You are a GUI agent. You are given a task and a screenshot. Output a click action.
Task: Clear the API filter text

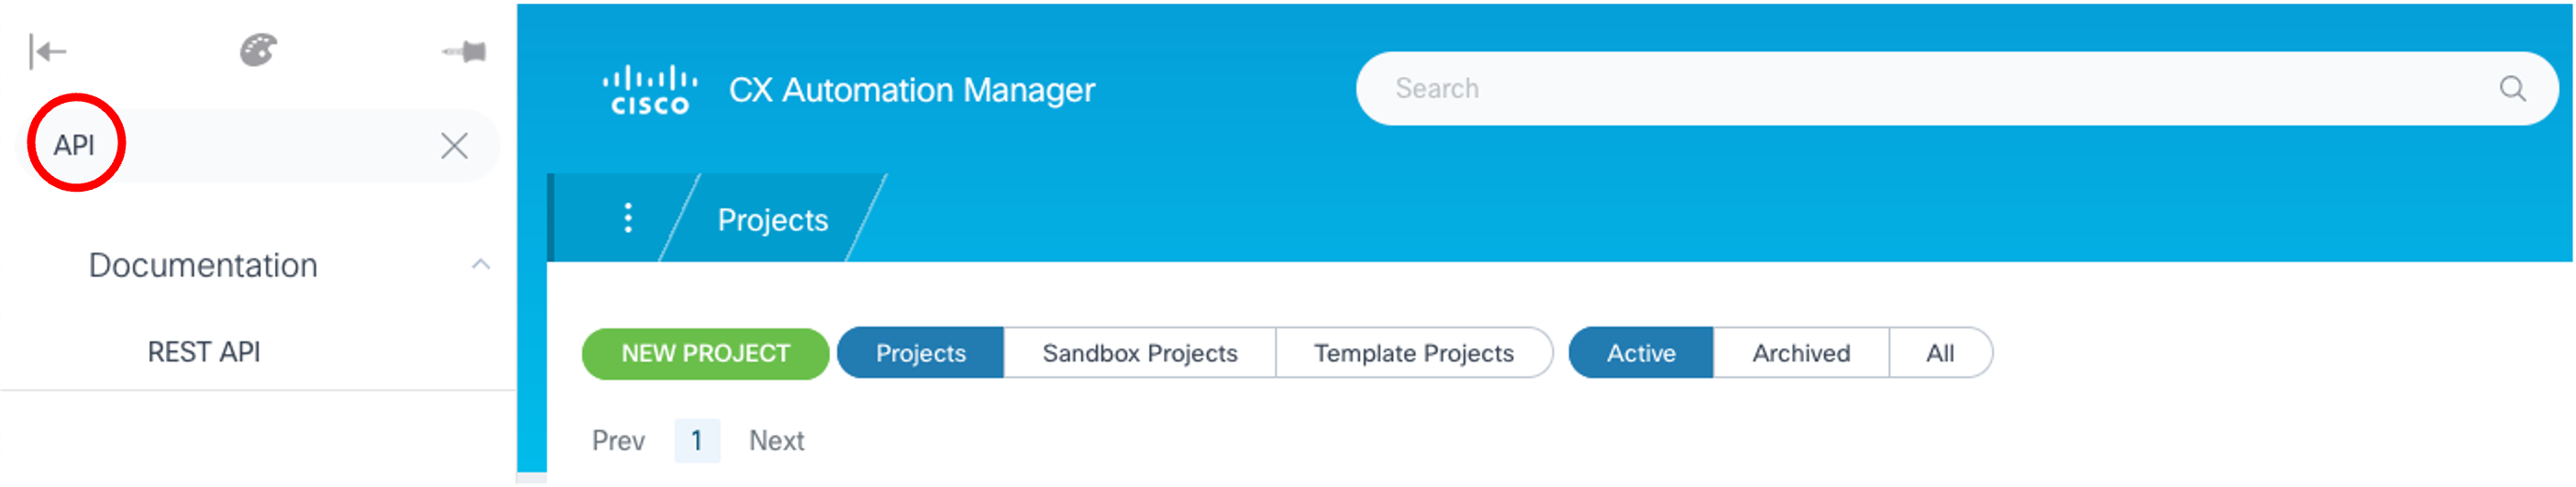[454, 146]
